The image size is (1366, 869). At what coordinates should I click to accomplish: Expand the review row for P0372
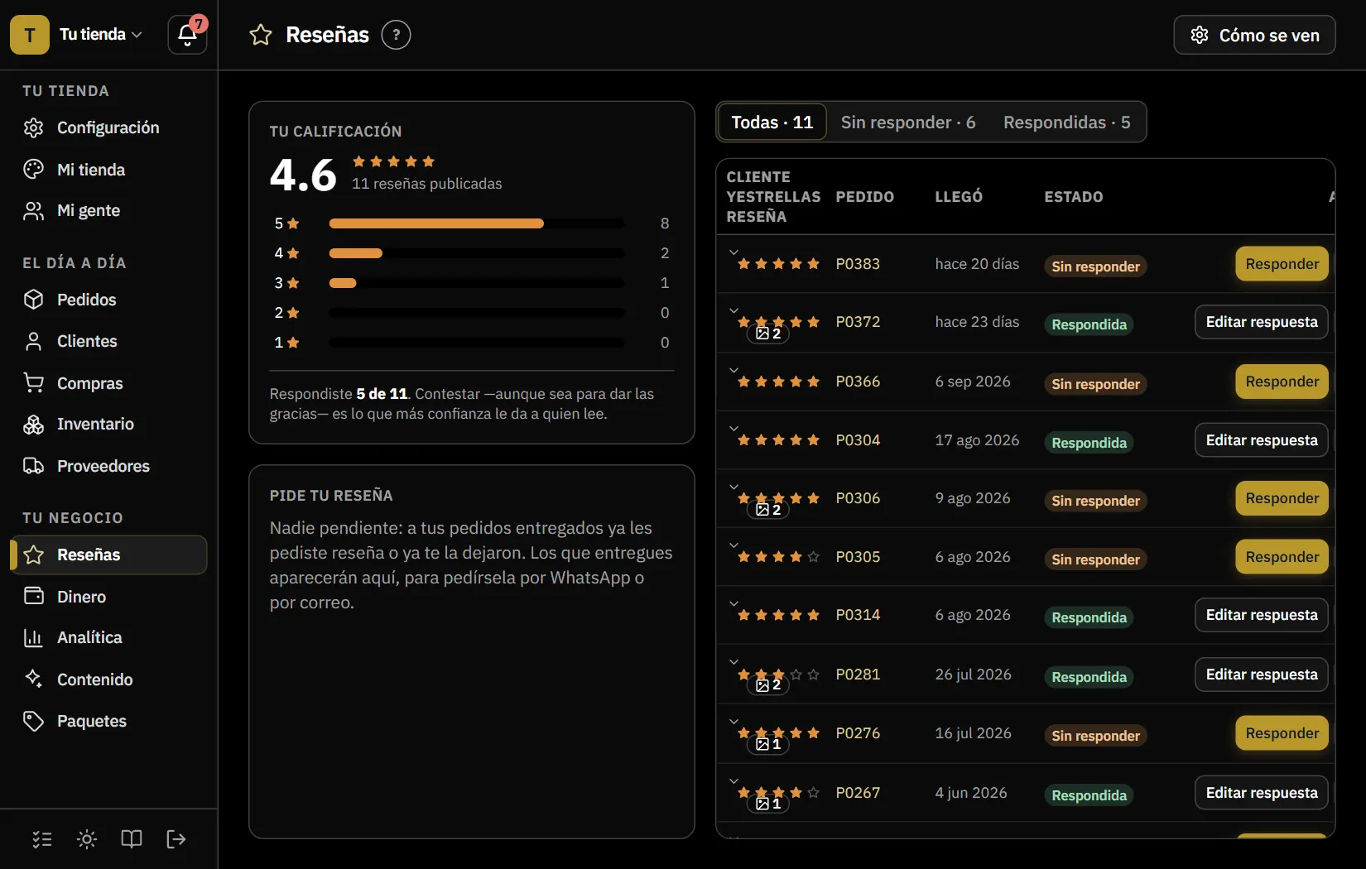point(734,311)
